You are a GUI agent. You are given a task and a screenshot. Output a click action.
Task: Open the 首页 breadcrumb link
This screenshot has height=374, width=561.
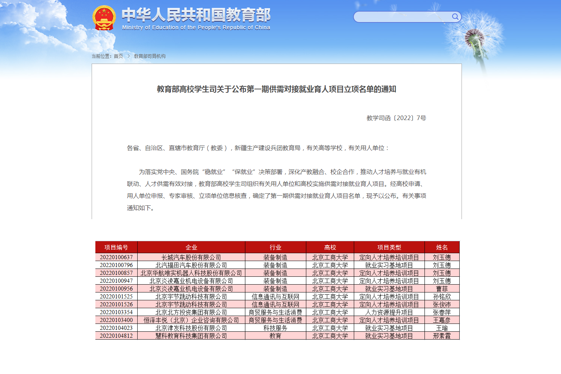pos(118,56)
